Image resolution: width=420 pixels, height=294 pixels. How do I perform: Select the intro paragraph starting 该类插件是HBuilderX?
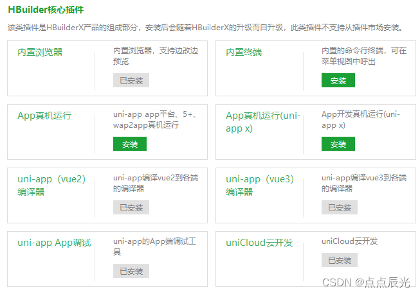point(206,27)
